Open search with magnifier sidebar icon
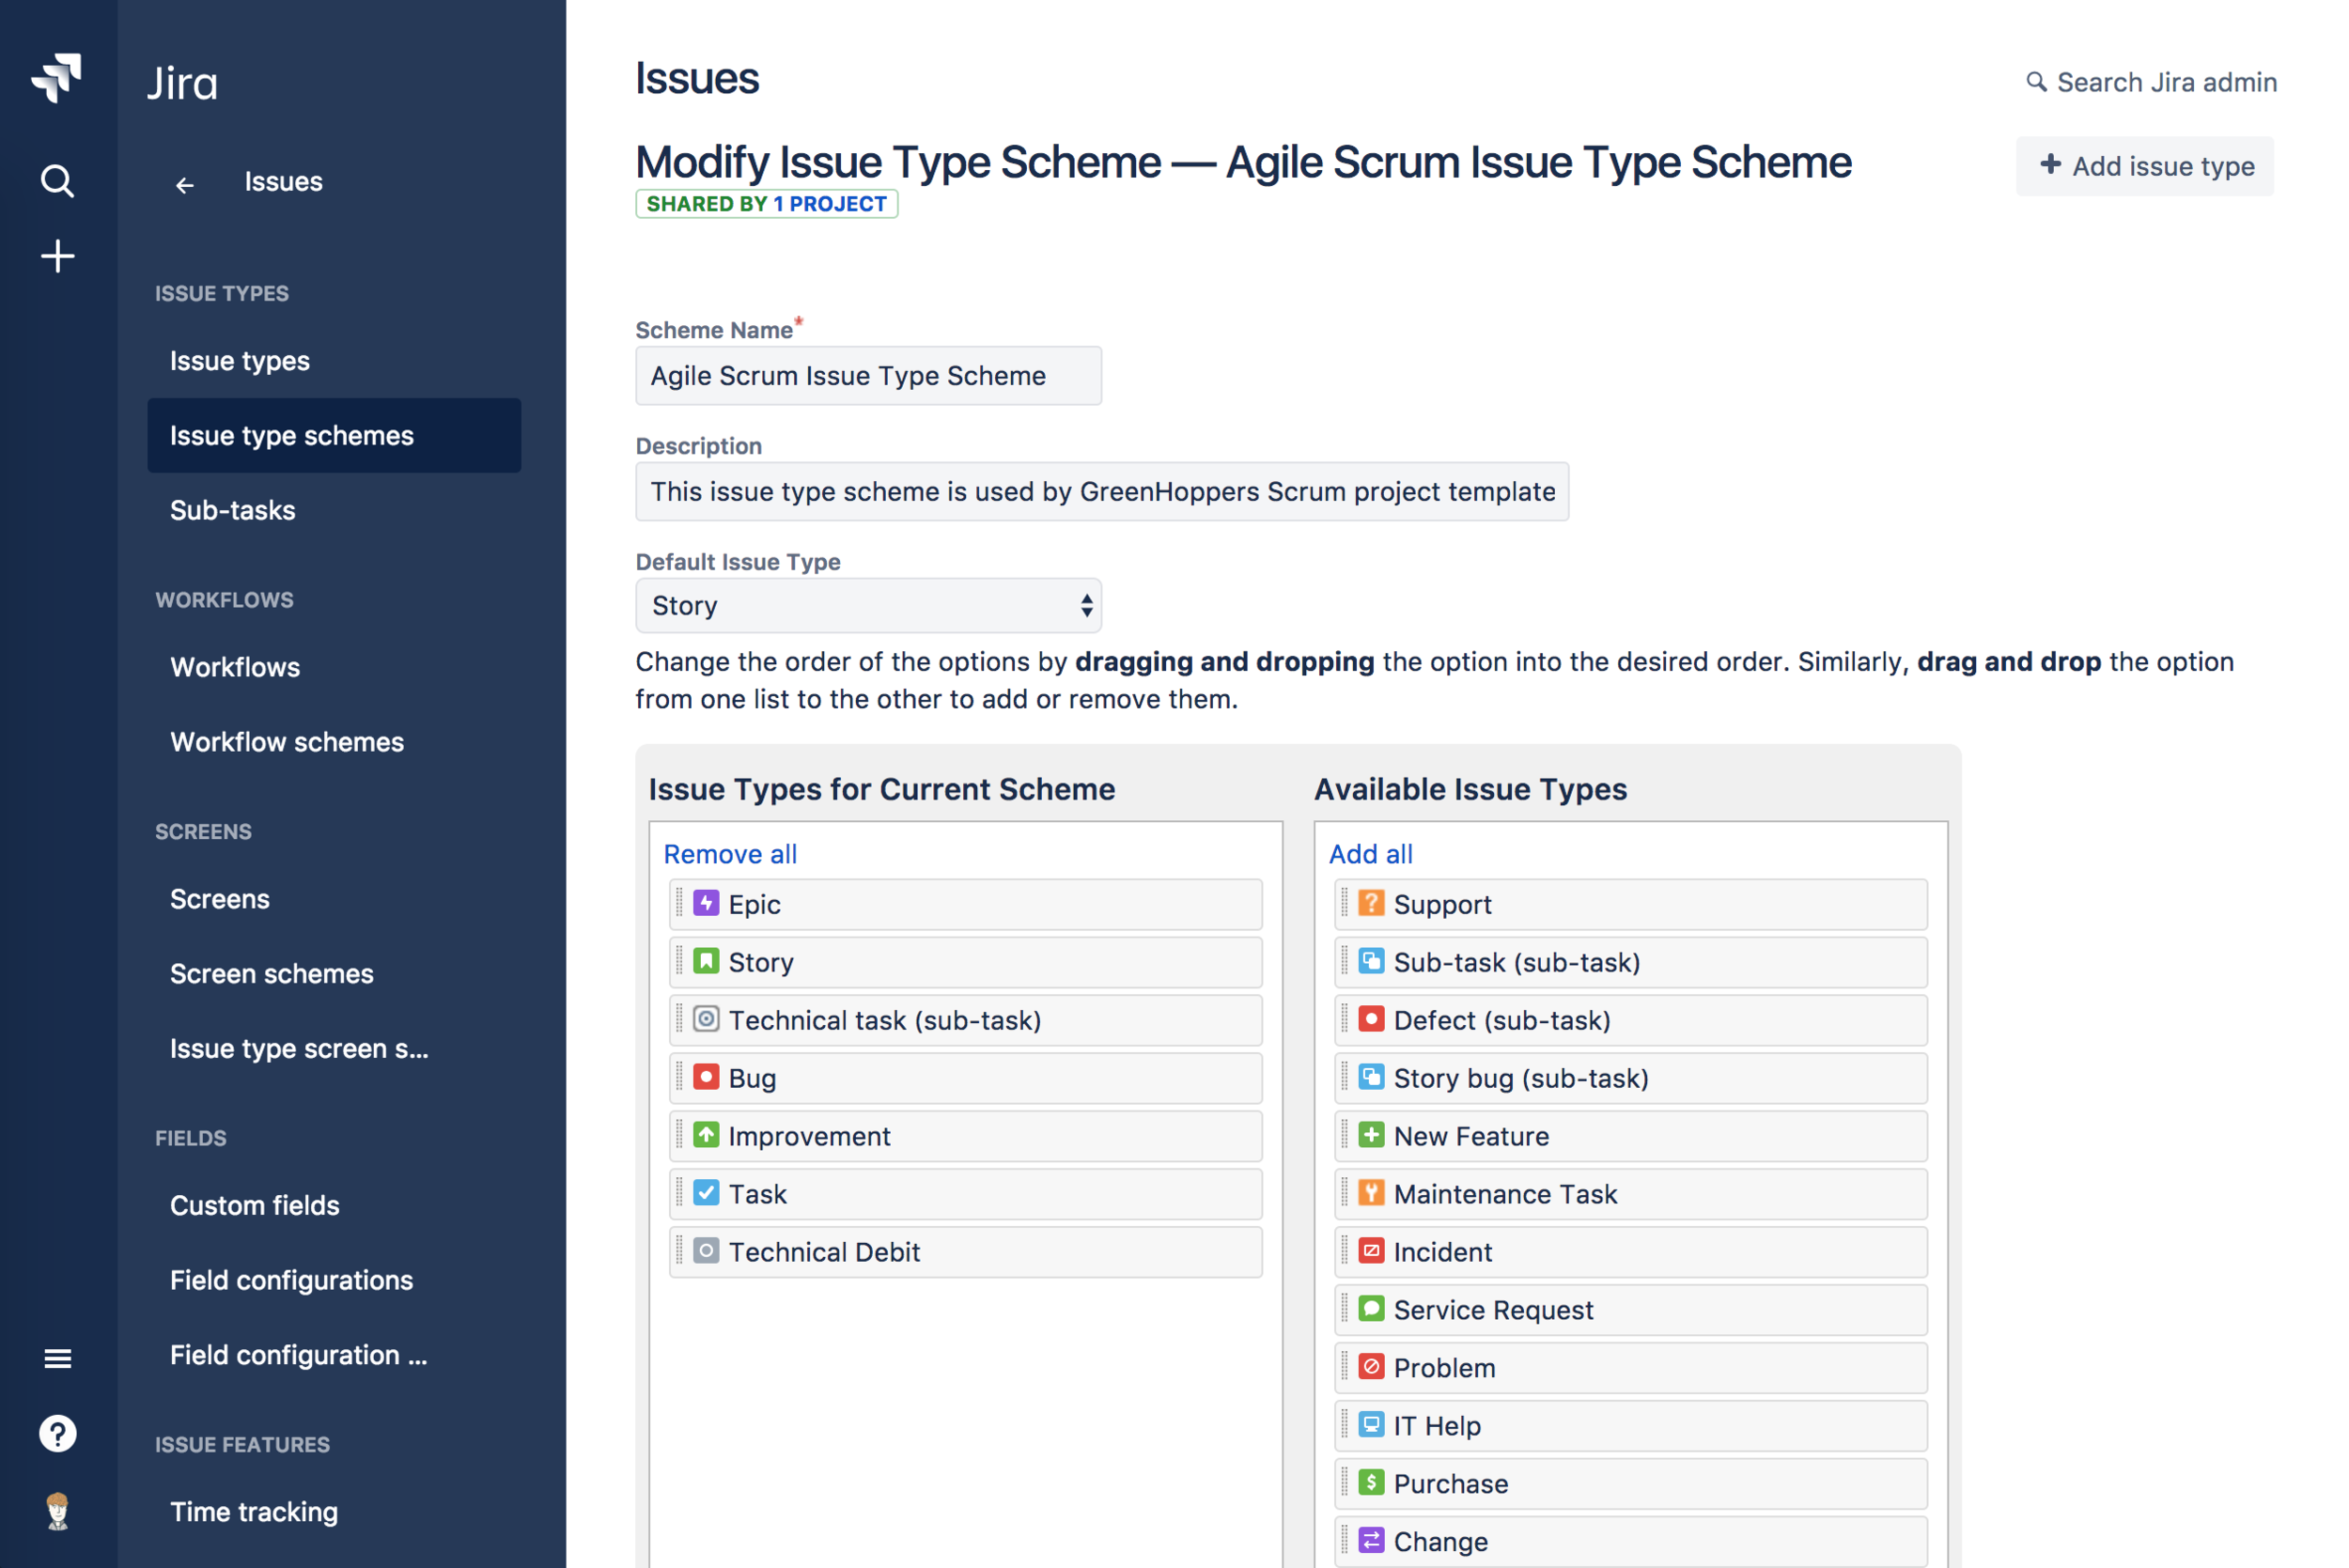This screenshot has width=2349, height=1568. point(57,181)
